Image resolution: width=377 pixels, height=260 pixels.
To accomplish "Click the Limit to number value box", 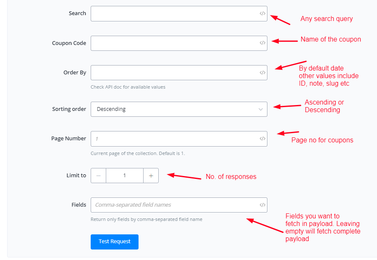I will [x=125, y=176].
